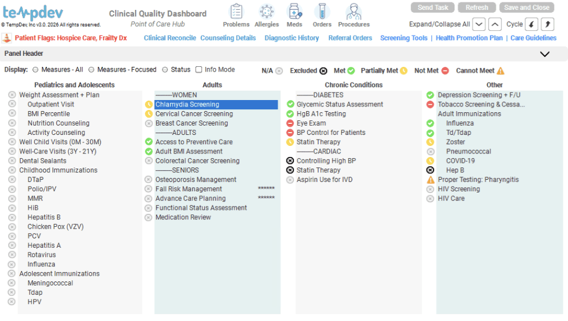This screenshot has width=568, height=321.
Task: Click the Cycle next arrow icon
Action: pos(548,24)
